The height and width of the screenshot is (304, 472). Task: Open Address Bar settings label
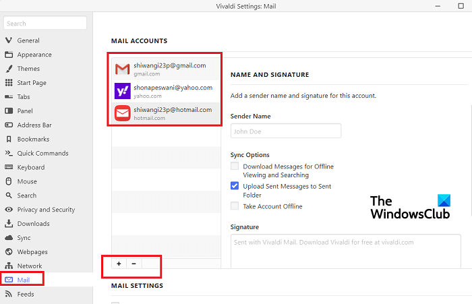pyautogui.click(x=34, y=125)
